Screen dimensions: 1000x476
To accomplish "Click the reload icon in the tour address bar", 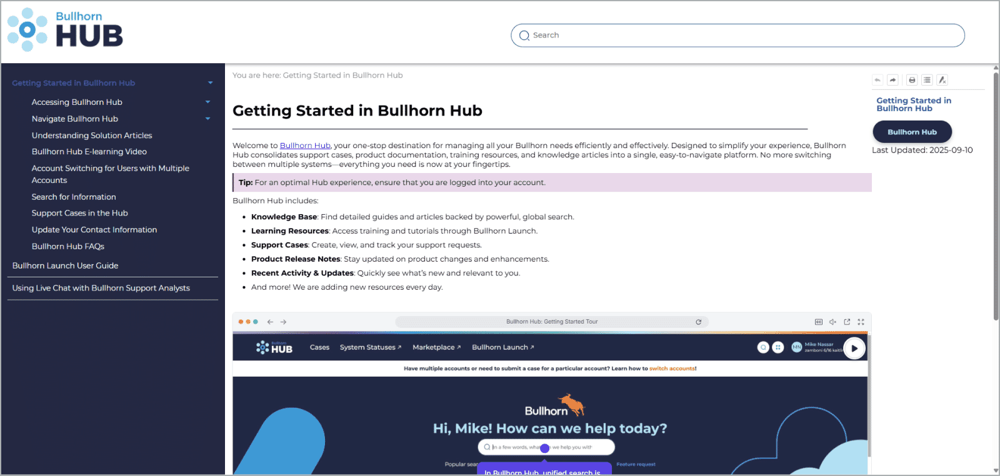I will (x=699, y=322).
